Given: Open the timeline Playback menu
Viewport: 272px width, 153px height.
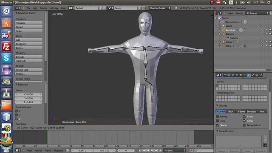Looking at the screenshot, I should pos(59,150).
